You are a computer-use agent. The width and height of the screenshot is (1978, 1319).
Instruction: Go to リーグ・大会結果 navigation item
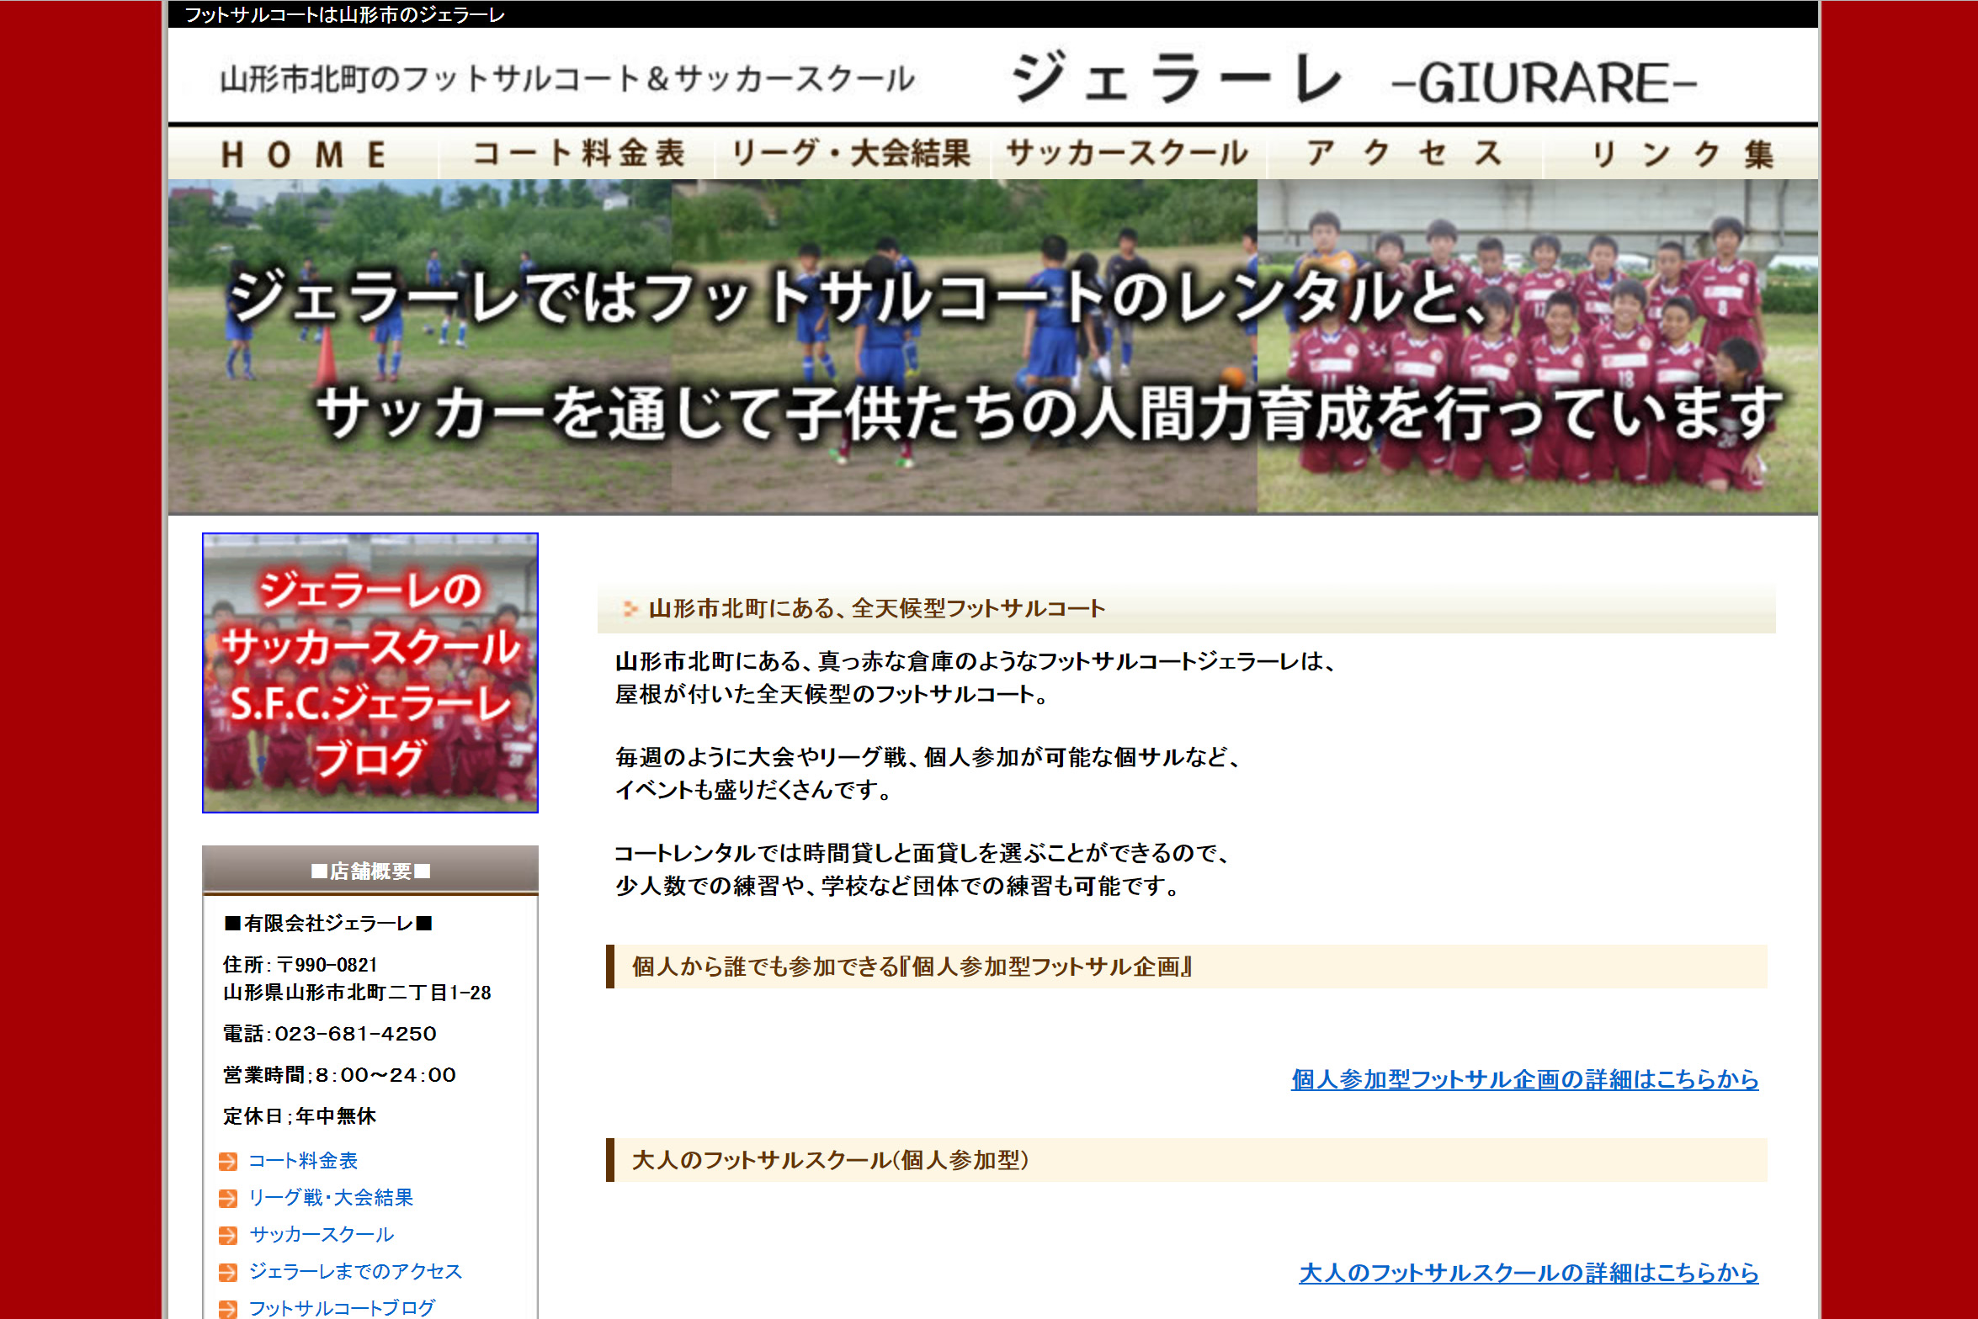pyautogui.click(x=852, y=154)
